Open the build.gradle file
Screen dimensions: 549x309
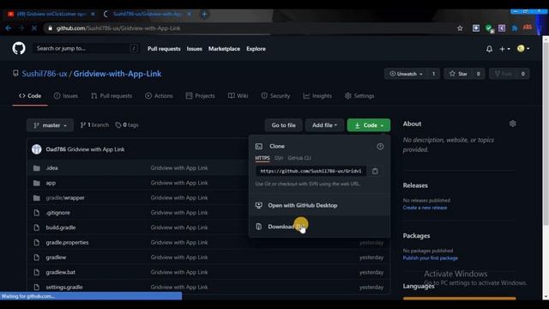click(61, 227)
